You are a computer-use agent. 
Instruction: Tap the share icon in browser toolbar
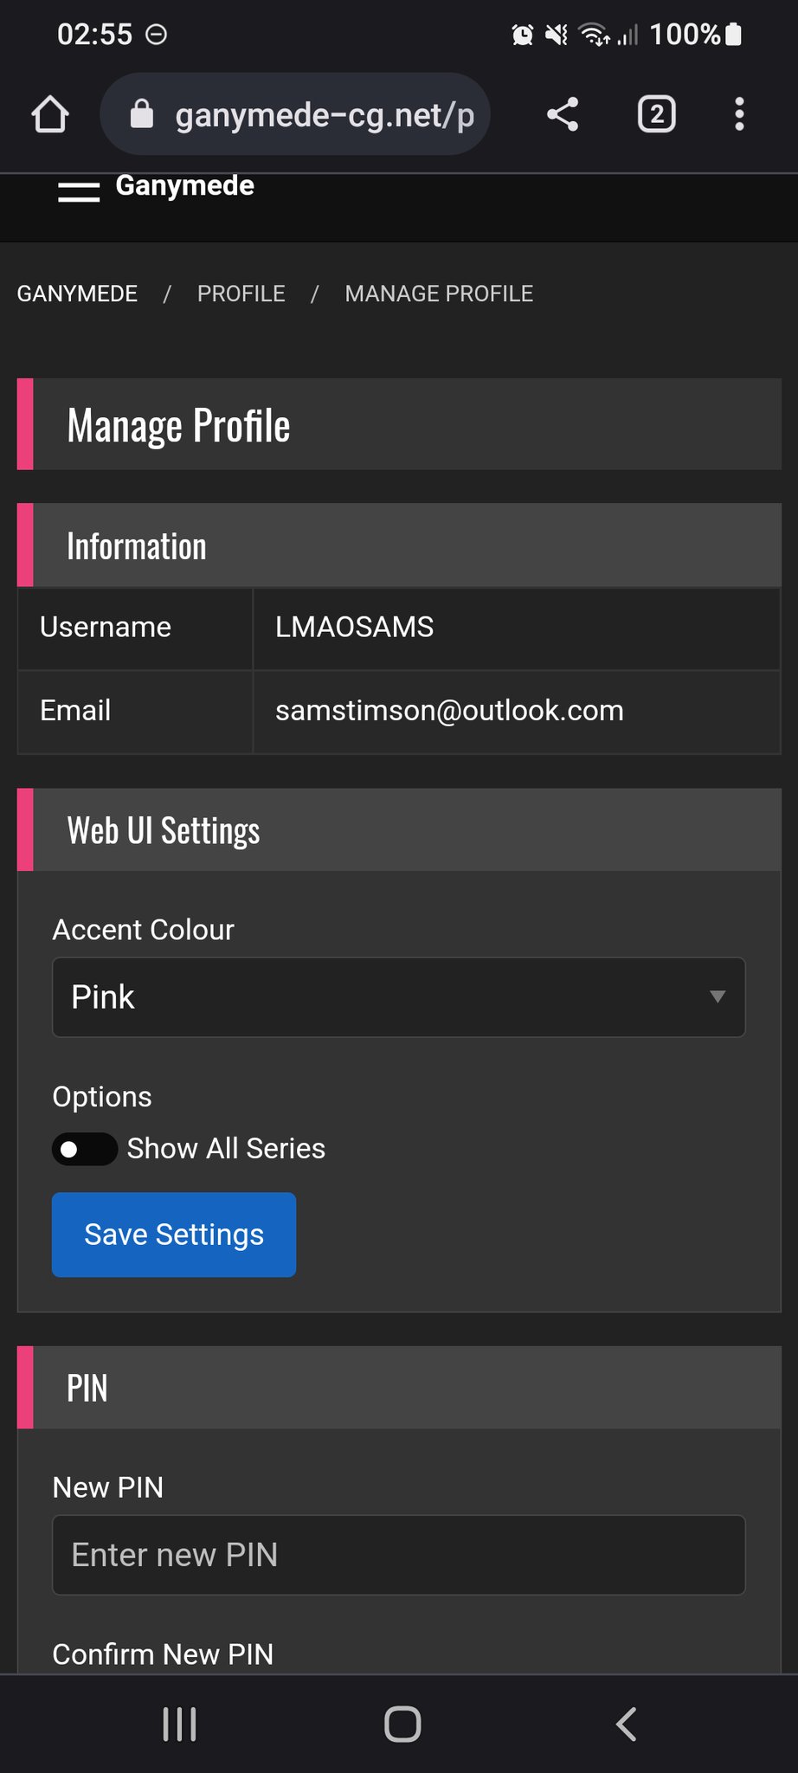[563, 114]
